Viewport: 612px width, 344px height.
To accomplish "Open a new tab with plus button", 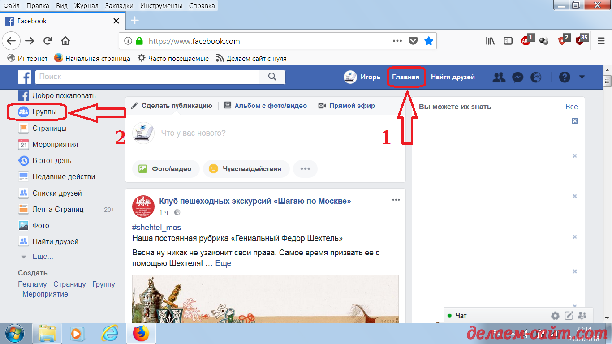I will tap(134, 21).
